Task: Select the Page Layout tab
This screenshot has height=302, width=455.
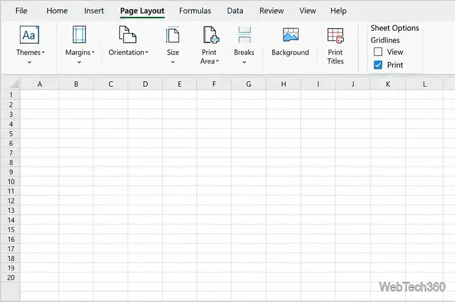Action: click(142, 11)
